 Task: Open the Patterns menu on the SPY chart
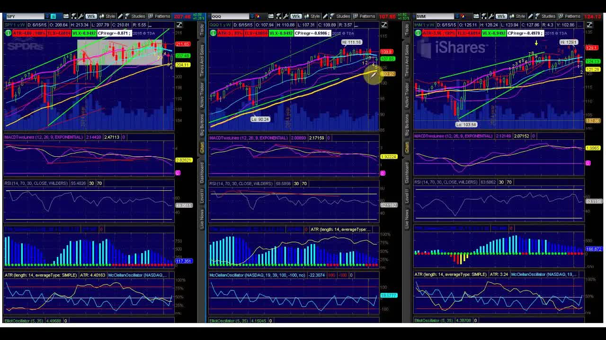(x=159, y=16)
